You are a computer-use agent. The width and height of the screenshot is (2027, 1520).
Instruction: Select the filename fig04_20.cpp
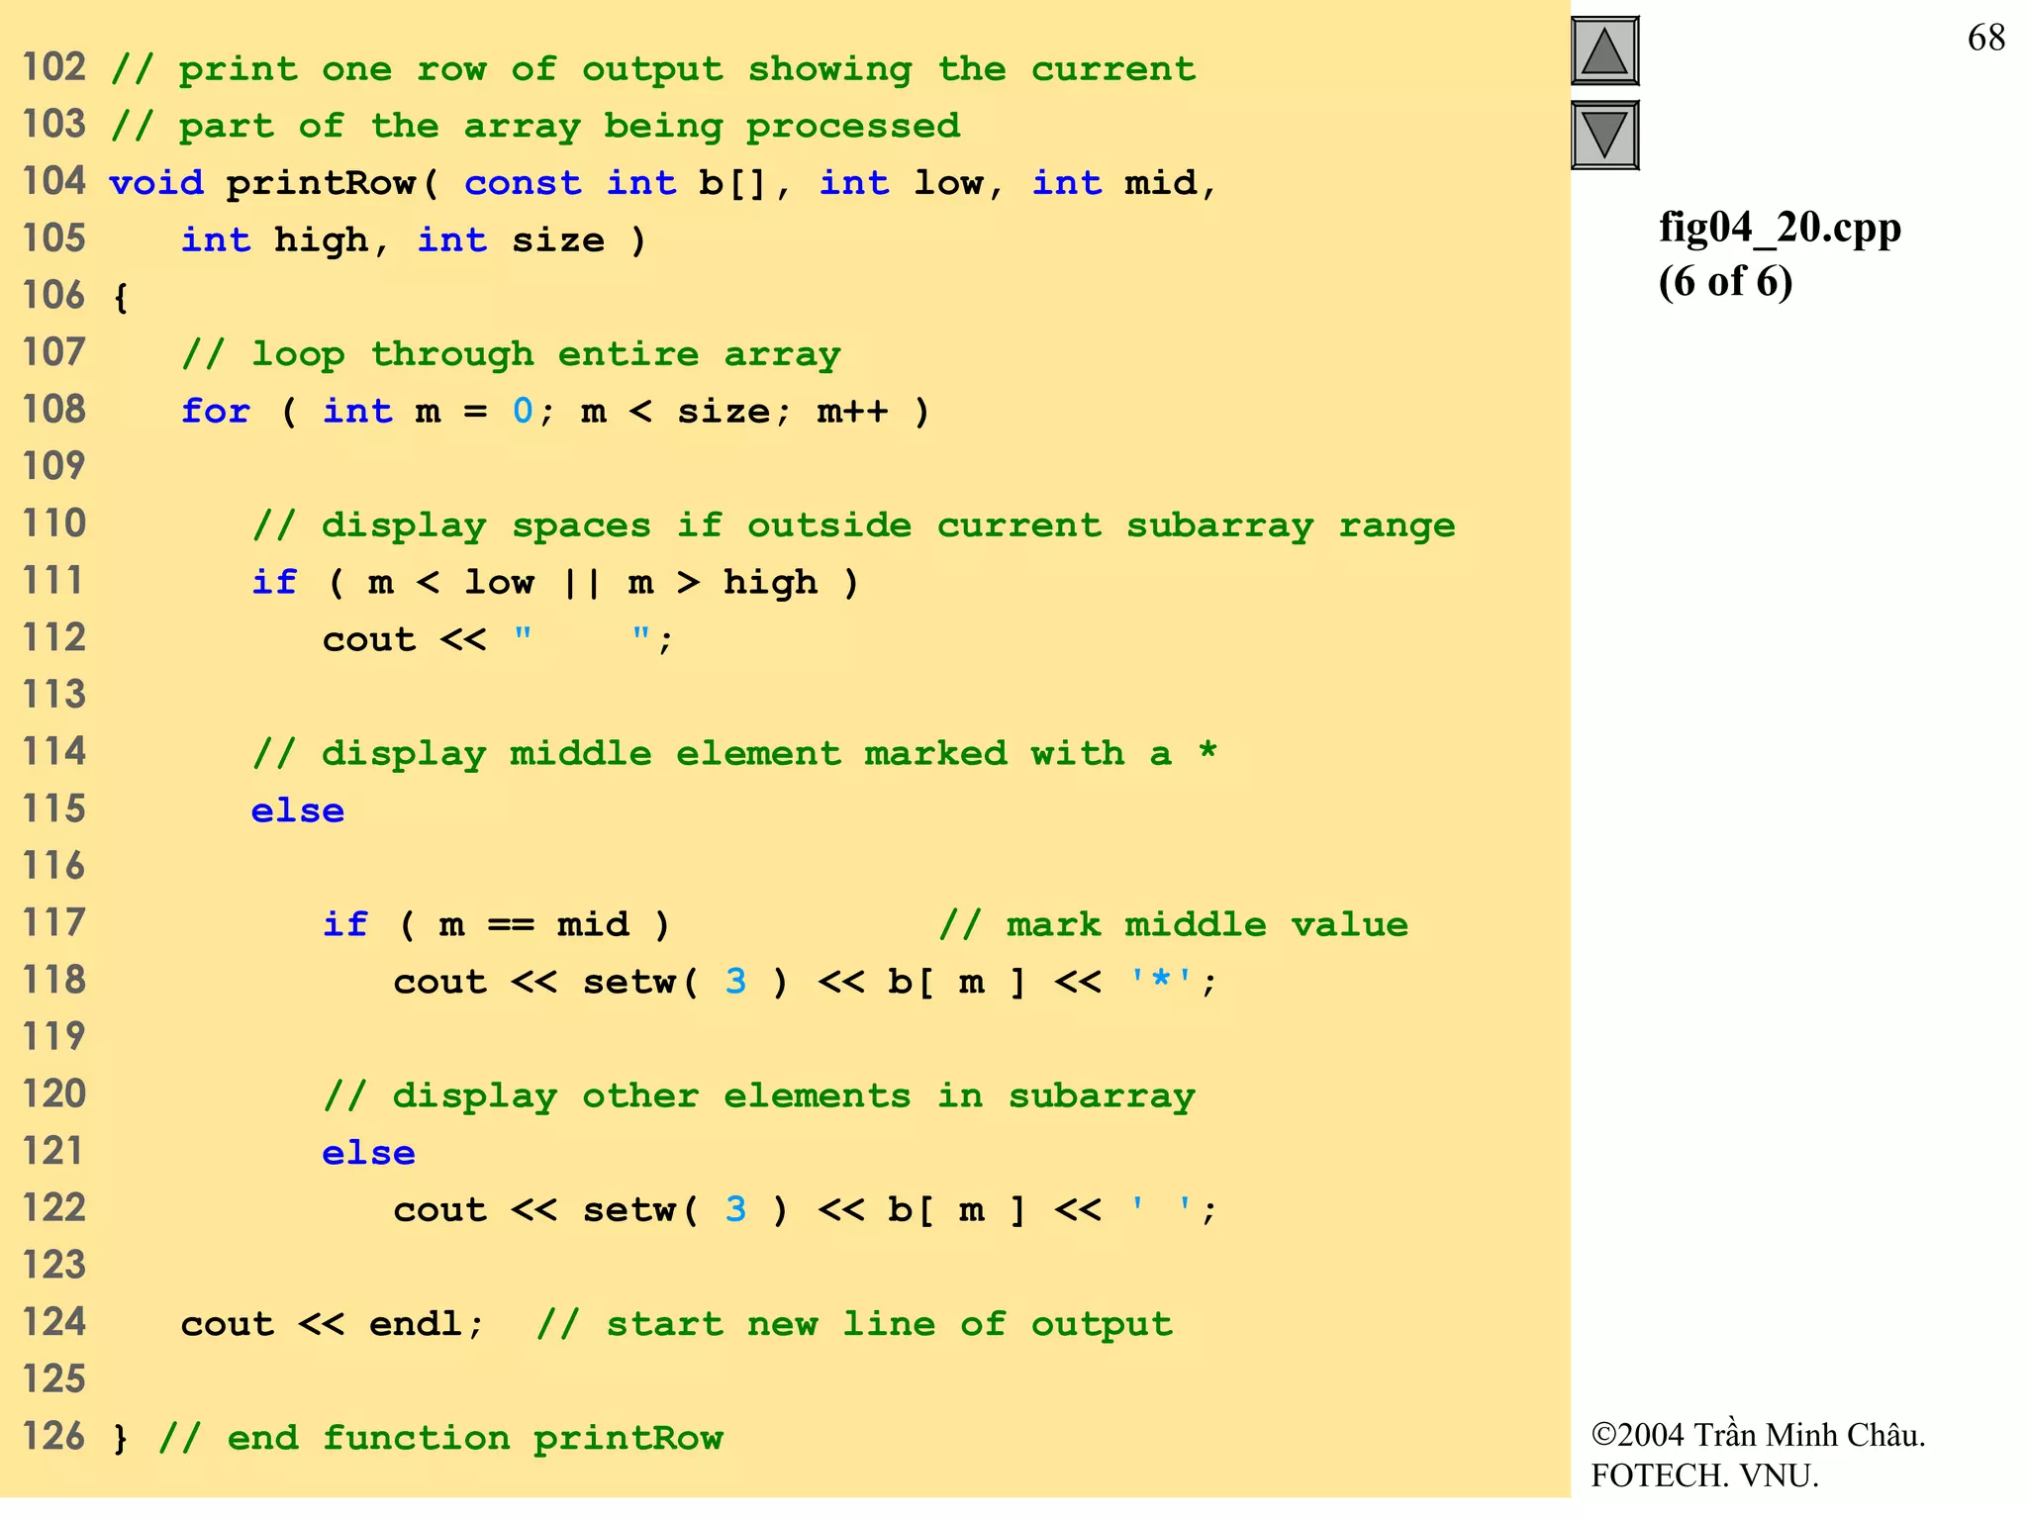click(1780, 229)
